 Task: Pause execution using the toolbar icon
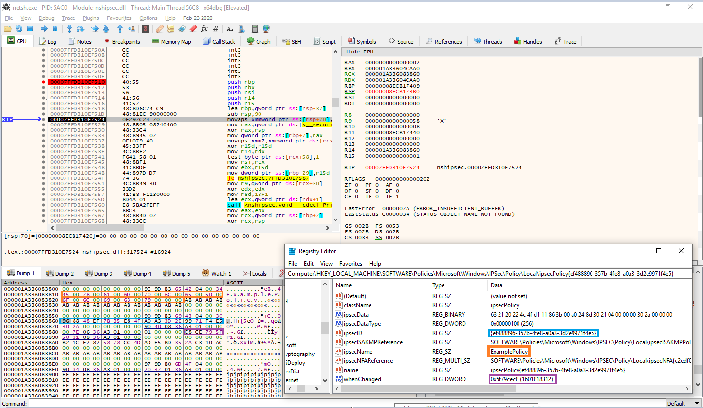point(55,29)
